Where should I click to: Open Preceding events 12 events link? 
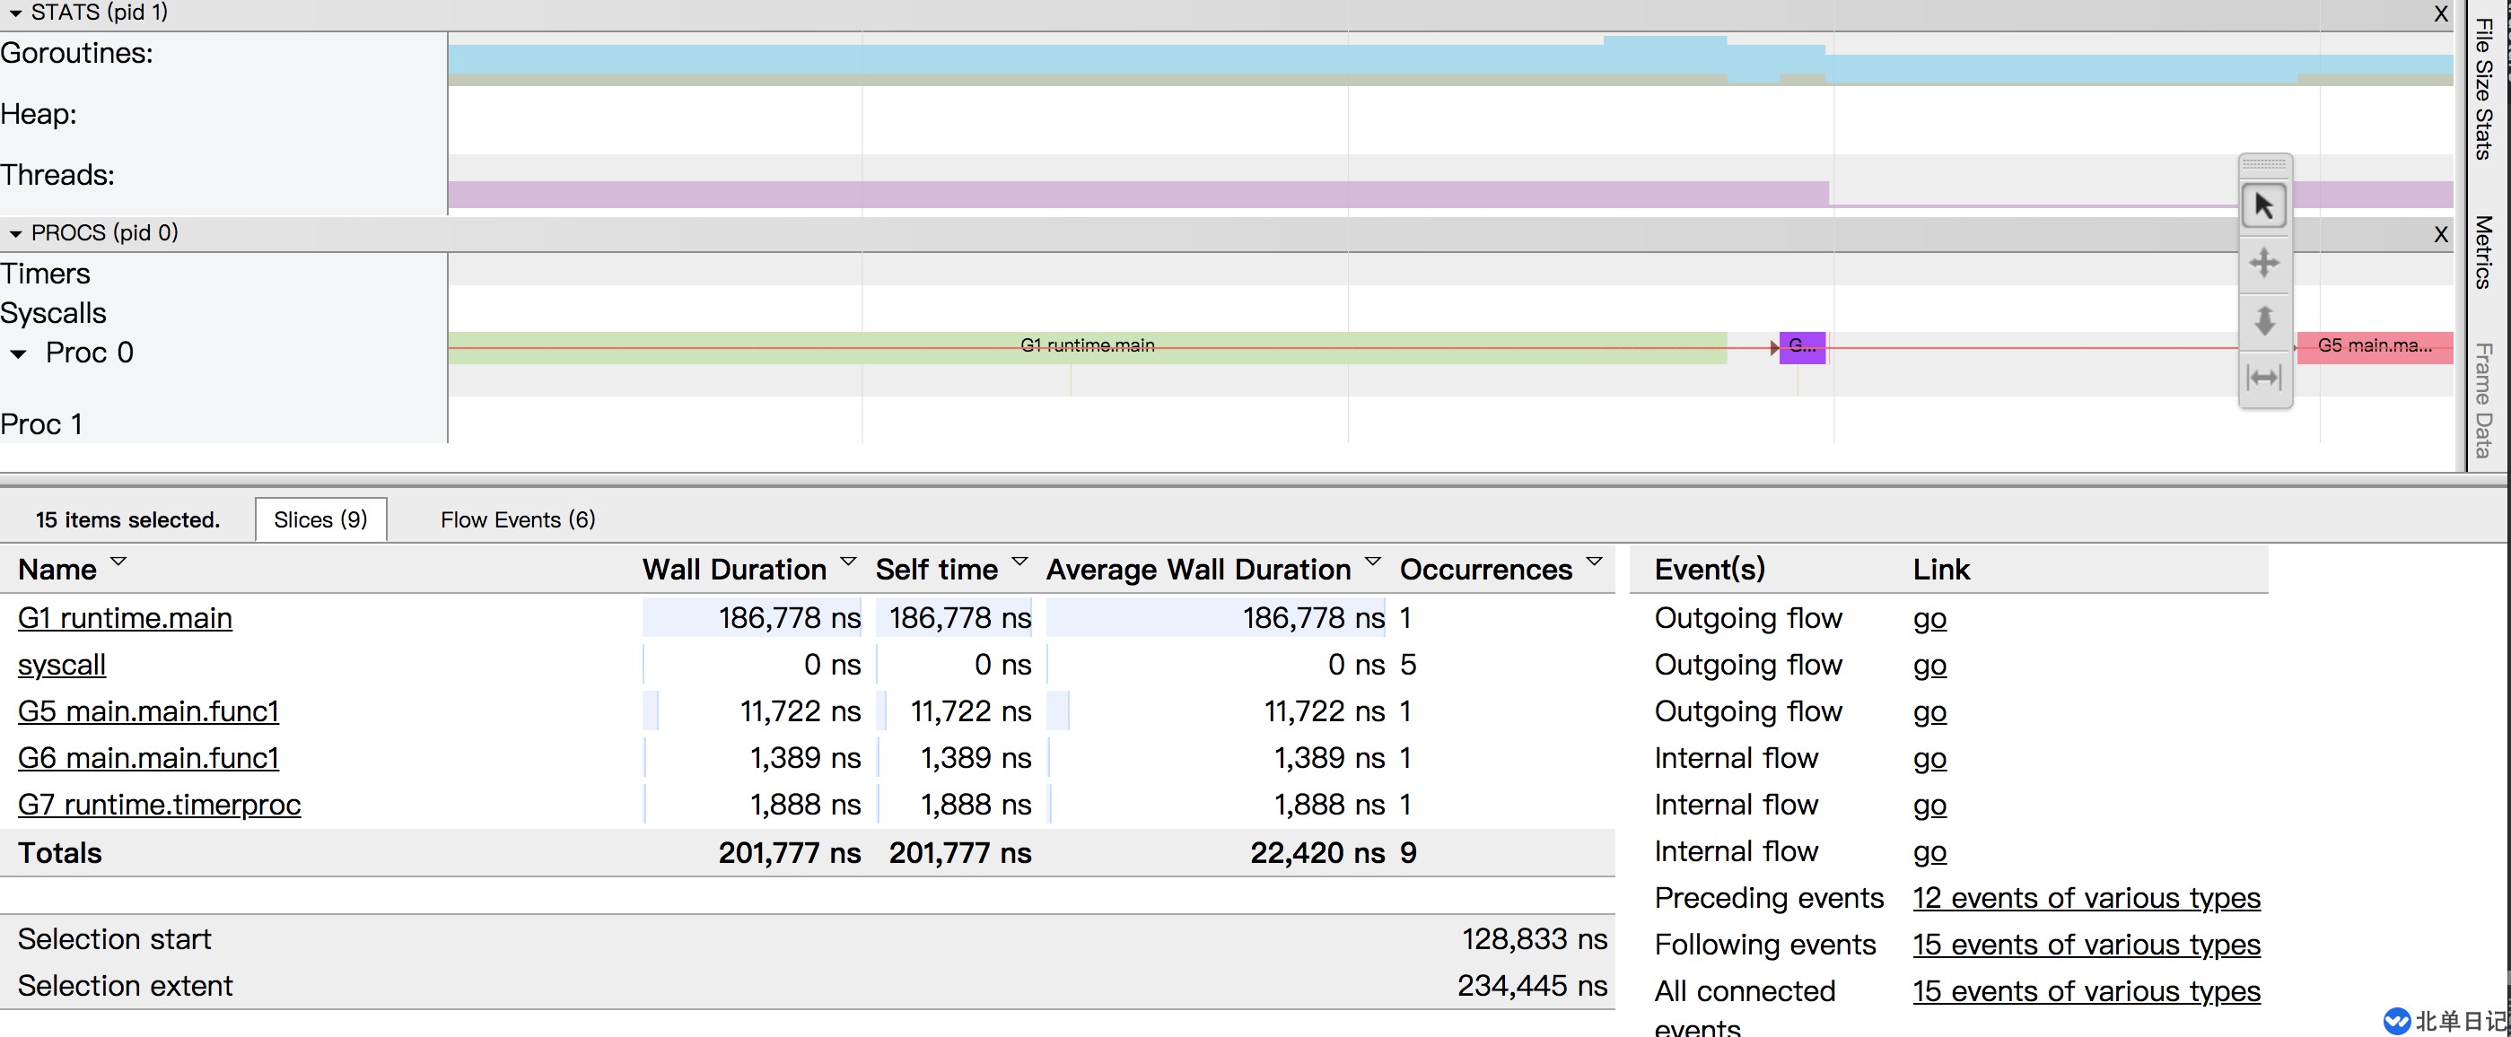[2086, 898]
